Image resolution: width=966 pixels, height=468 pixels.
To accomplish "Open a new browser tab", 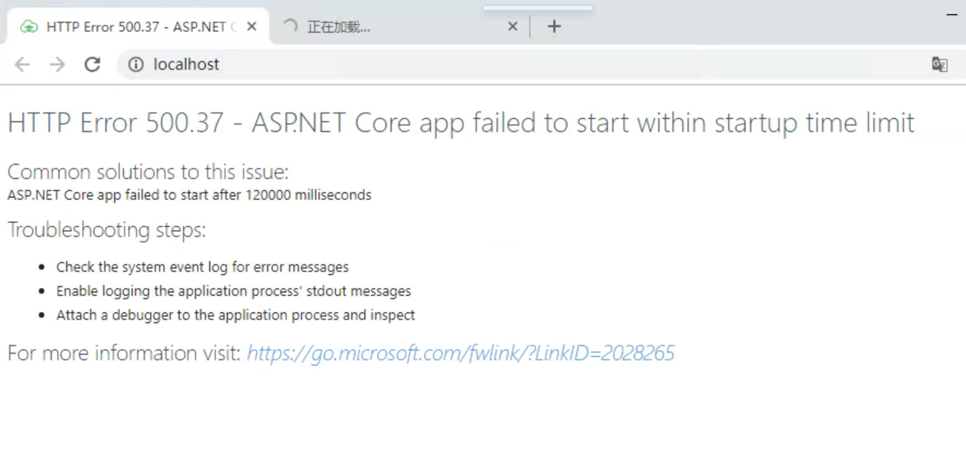I will (x=554, y=27).
